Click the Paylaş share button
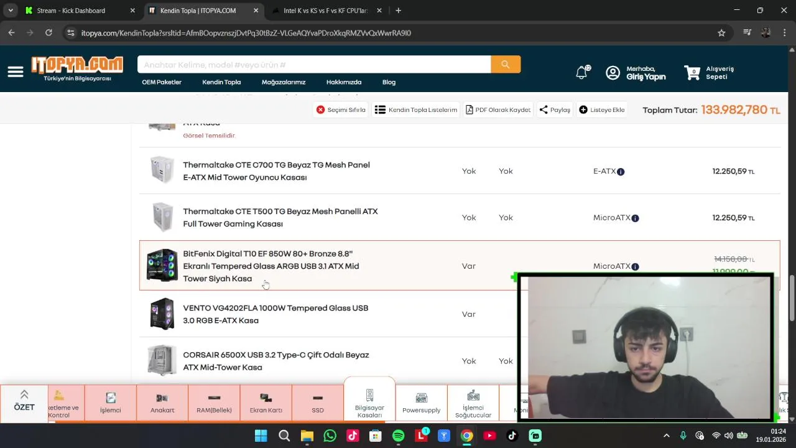This screenshot has height=448, width=796. click(555, 110)
